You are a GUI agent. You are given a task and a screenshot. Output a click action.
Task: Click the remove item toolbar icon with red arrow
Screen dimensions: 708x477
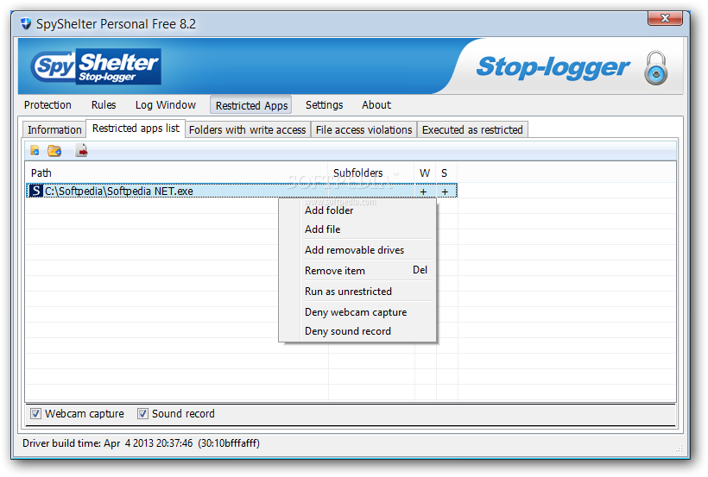click(x=82, y=150)
